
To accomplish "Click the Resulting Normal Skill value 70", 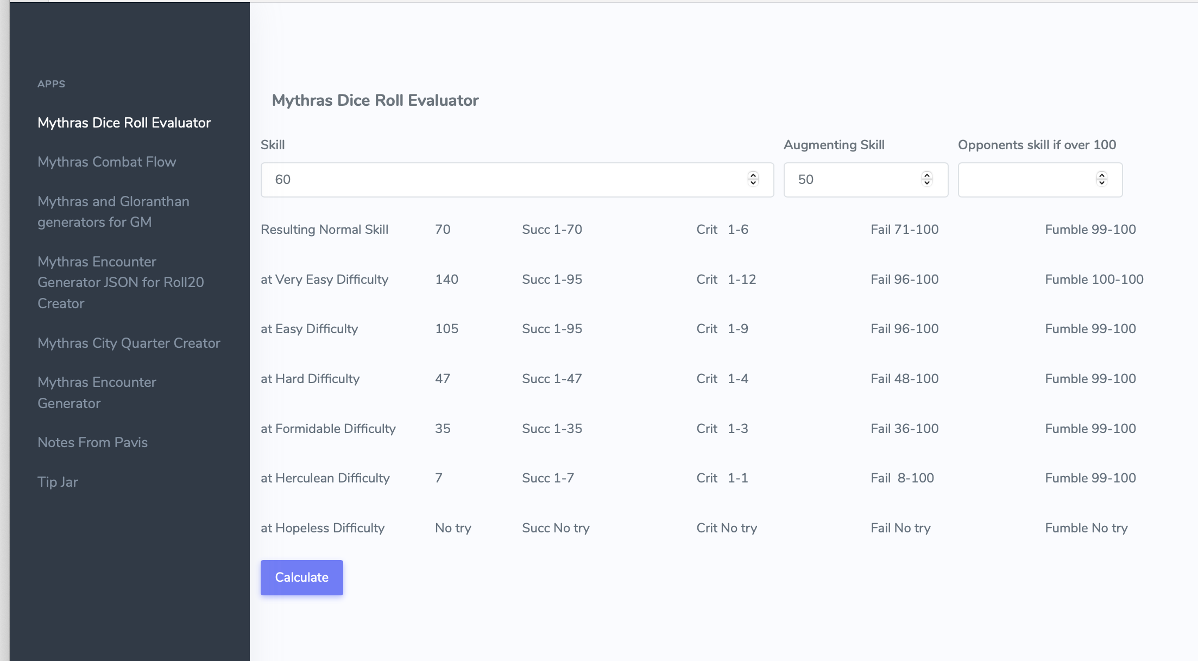I will coord(443,230).
